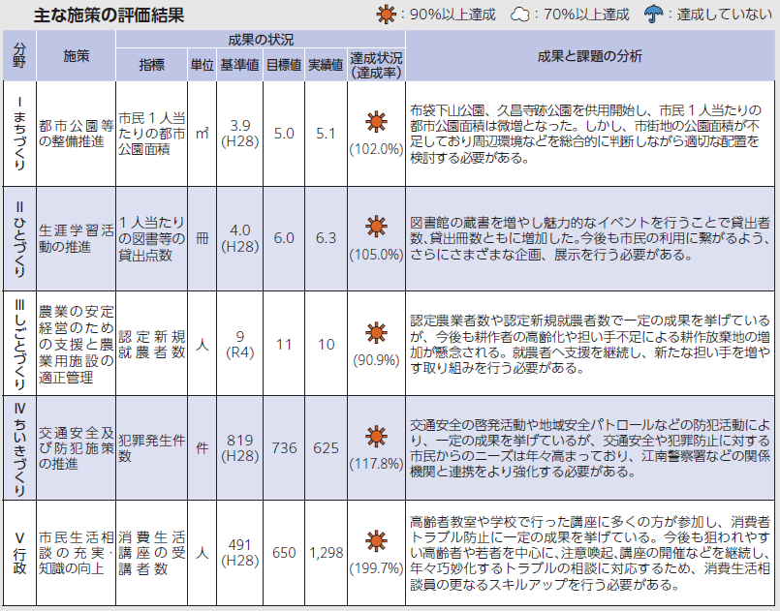Select the 成果と課題の分析 header
780x611 pixels.
590,56
